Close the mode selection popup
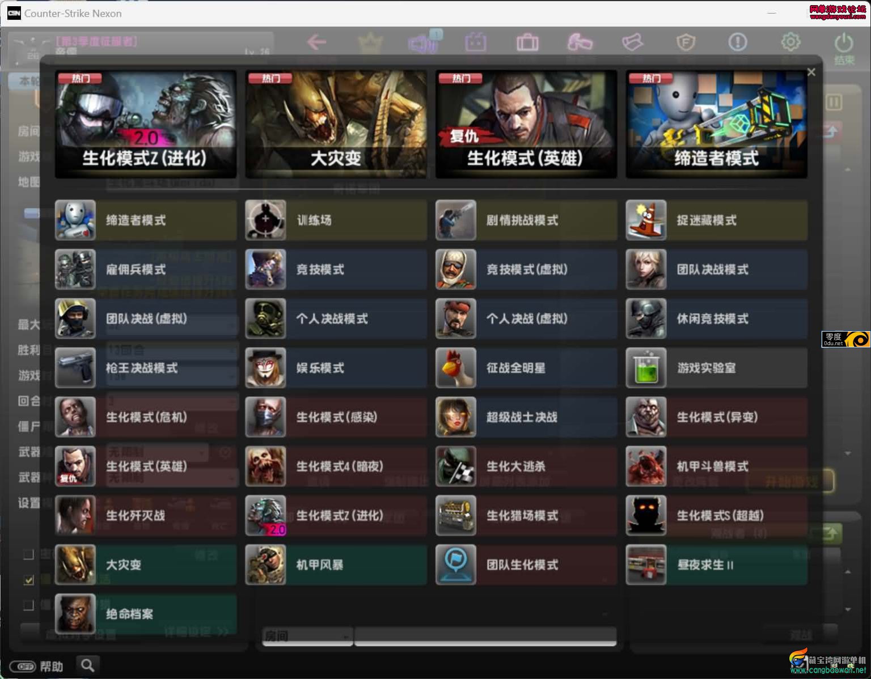This screenshot has height=679, width=871. 811,72
